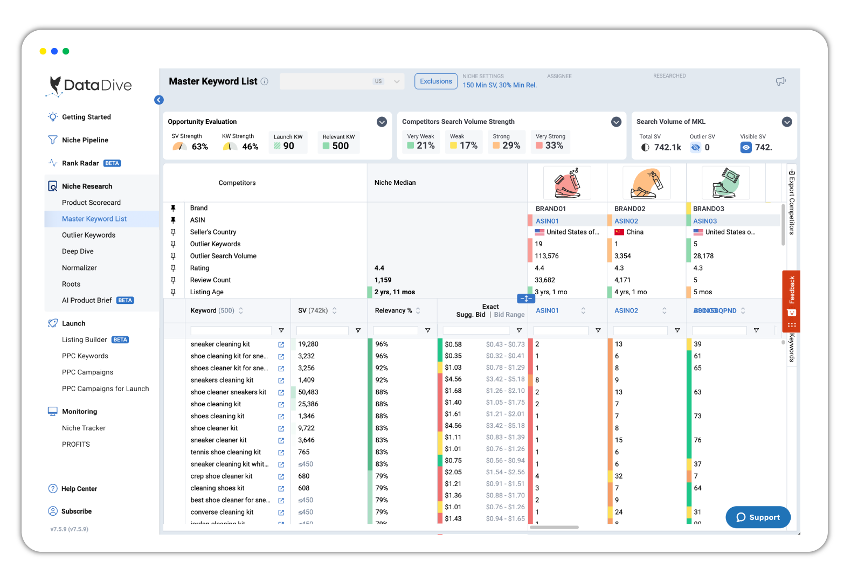This screenshot has width=851, height=582.
Task: Toggle the Outlier SV hidden-eye icon
Action: pos(696,147)
